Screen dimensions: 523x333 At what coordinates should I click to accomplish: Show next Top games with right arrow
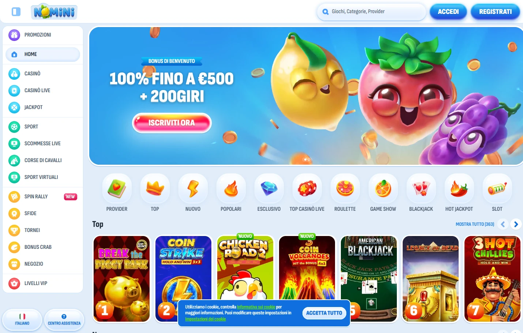tap(516, 224)
